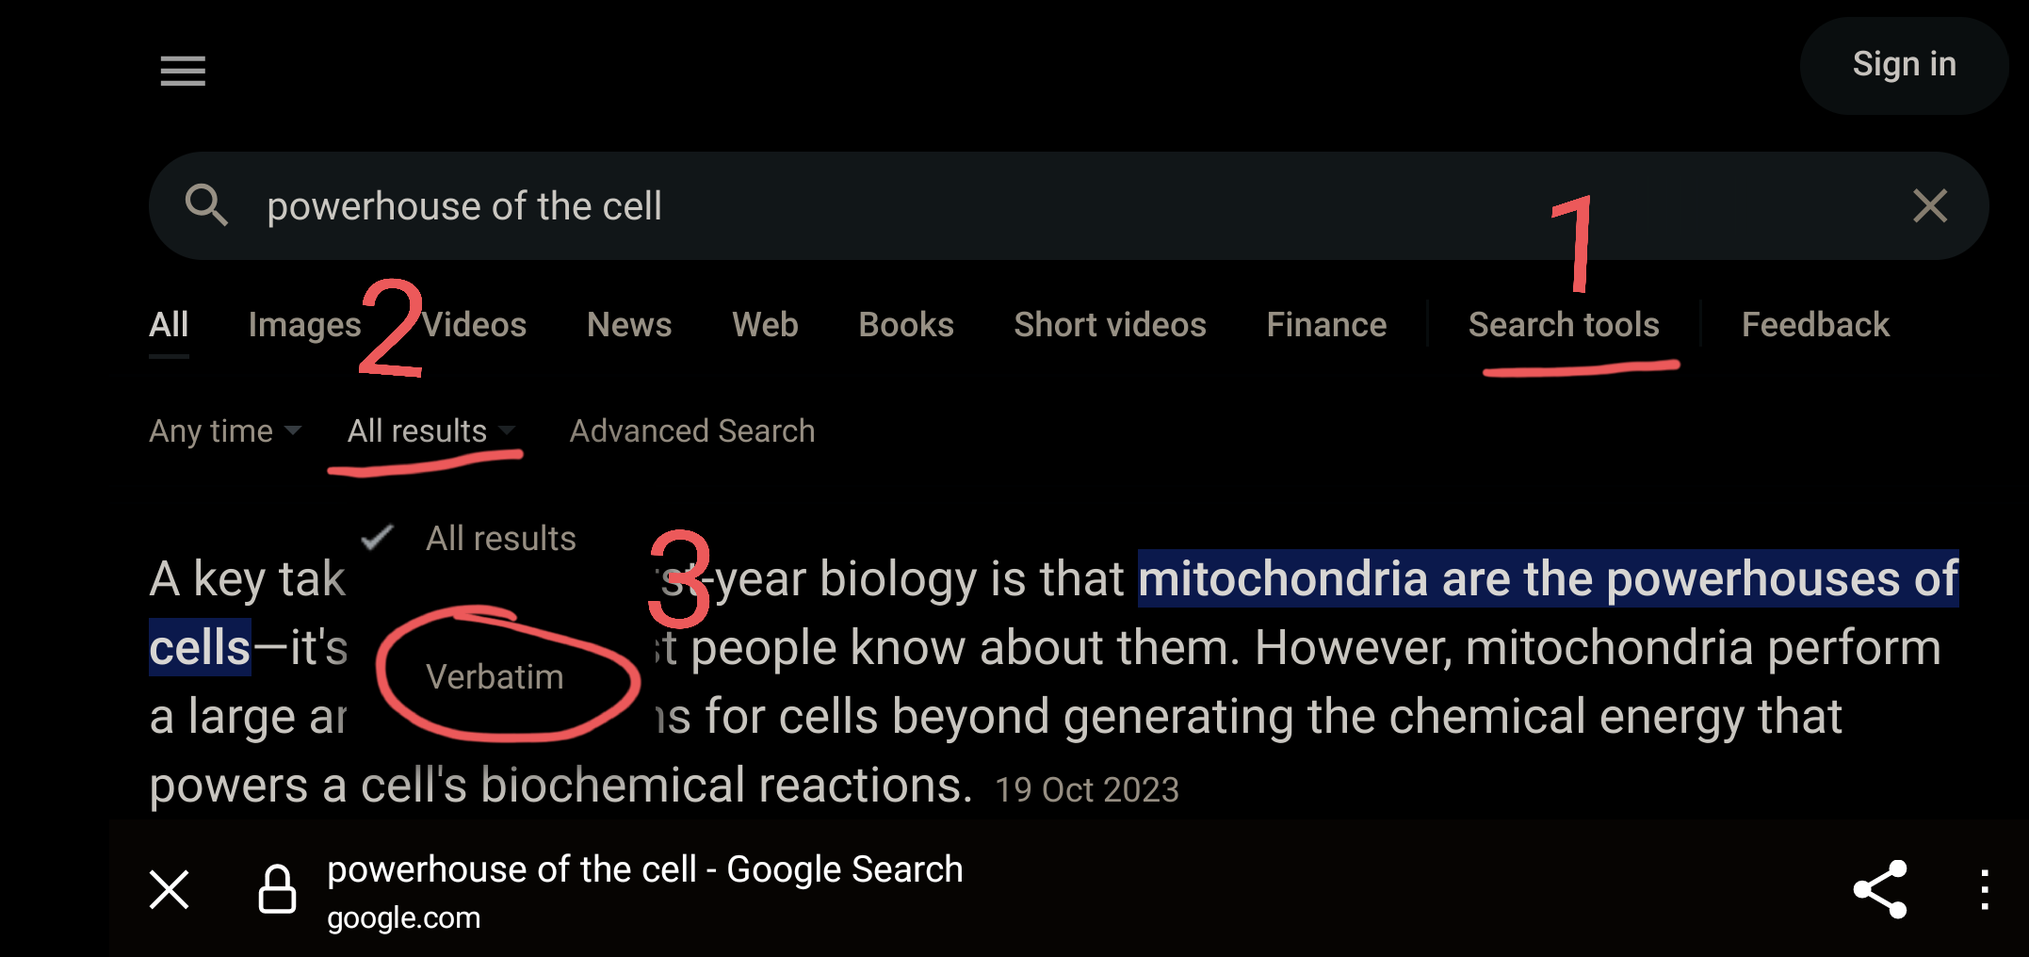2029x957 pixels.
Task: Close the browser custom tab
Action: [170, 889]
